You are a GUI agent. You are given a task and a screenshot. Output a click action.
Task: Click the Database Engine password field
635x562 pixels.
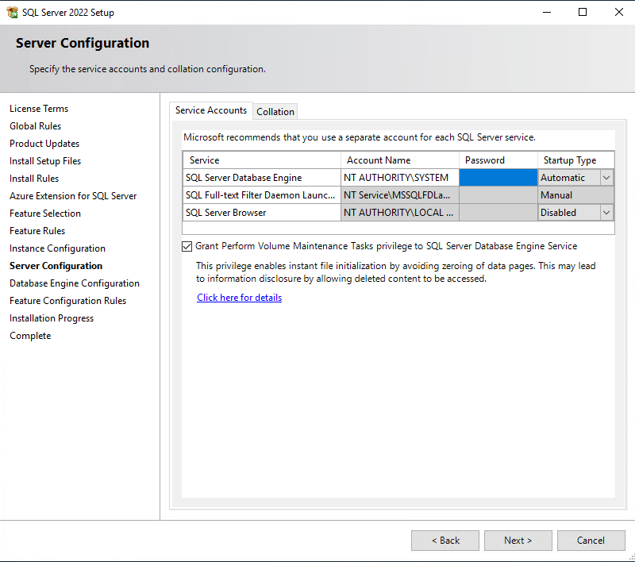[498, 178]
